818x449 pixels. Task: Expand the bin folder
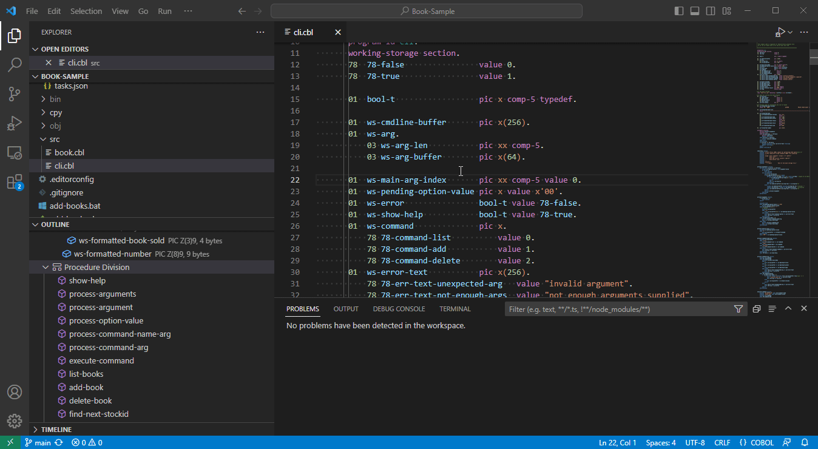click(43, 99)
